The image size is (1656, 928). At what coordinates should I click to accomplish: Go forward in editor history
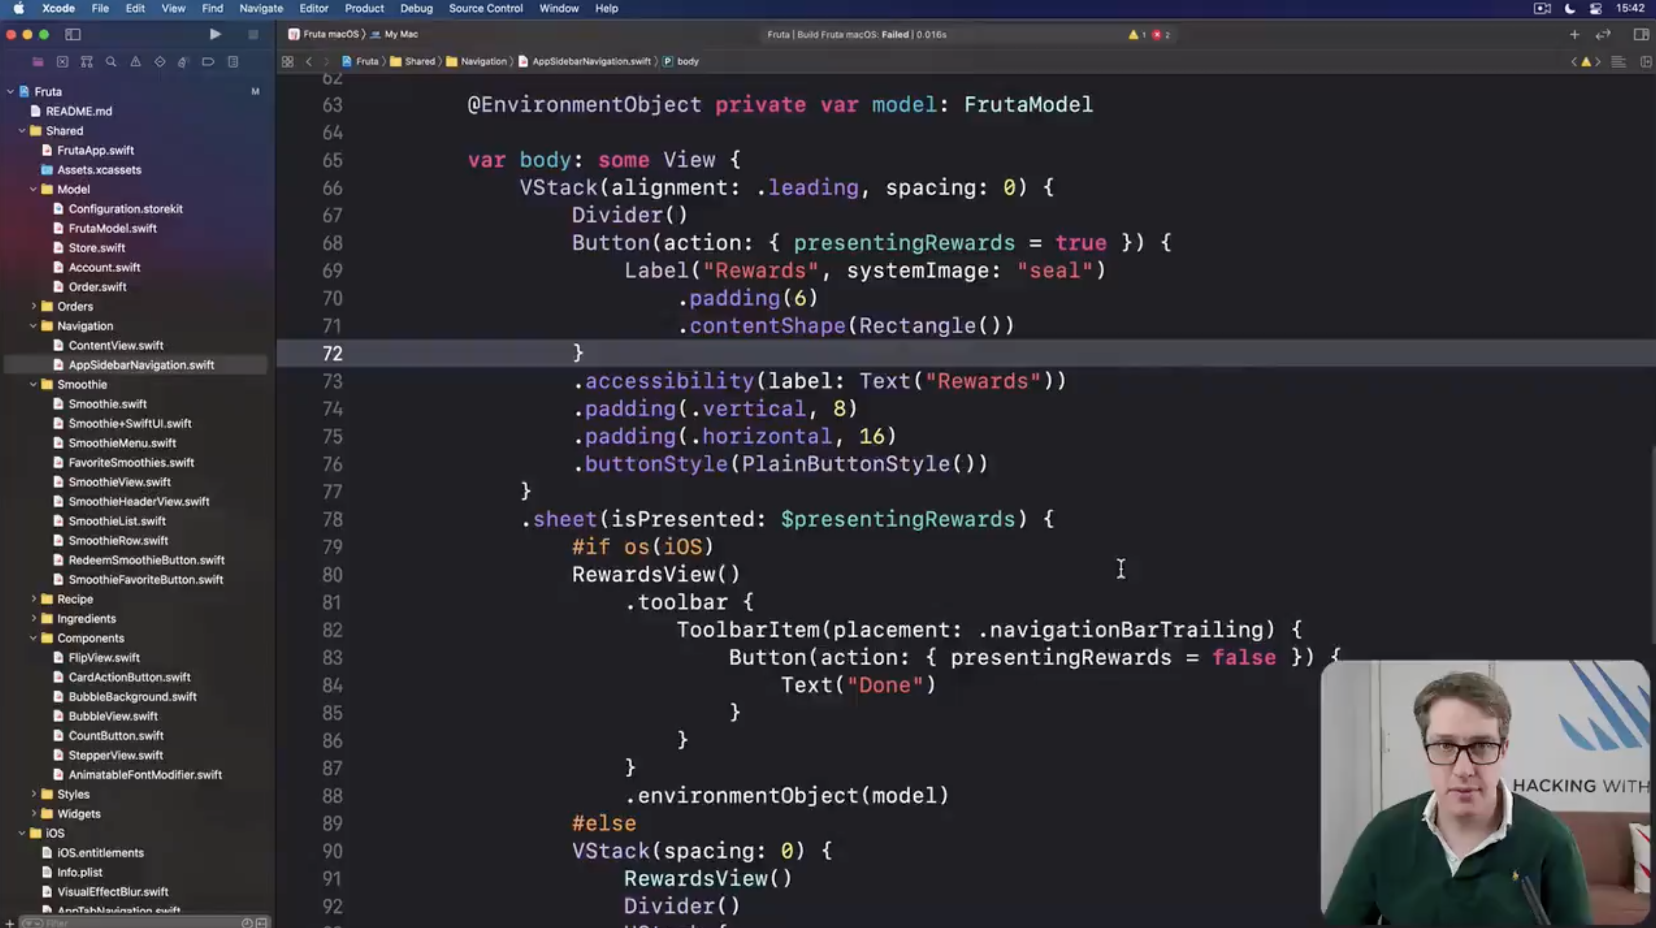point(327,62)
